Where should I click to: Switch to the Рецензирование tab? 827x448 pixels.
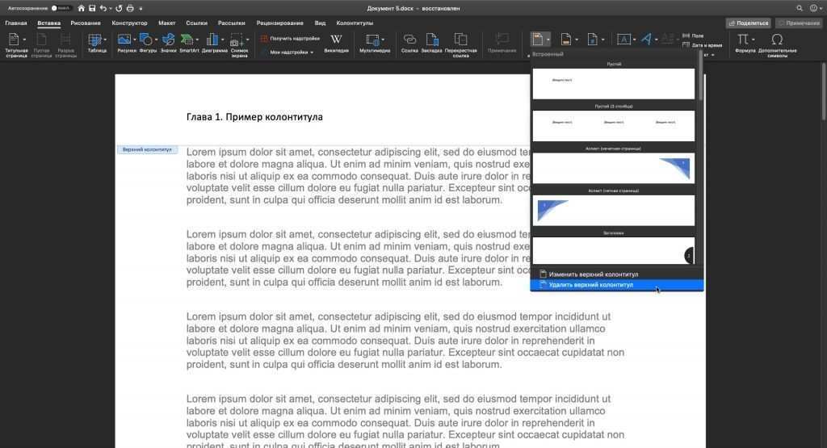pyautogui.click(x=280, y=23)
